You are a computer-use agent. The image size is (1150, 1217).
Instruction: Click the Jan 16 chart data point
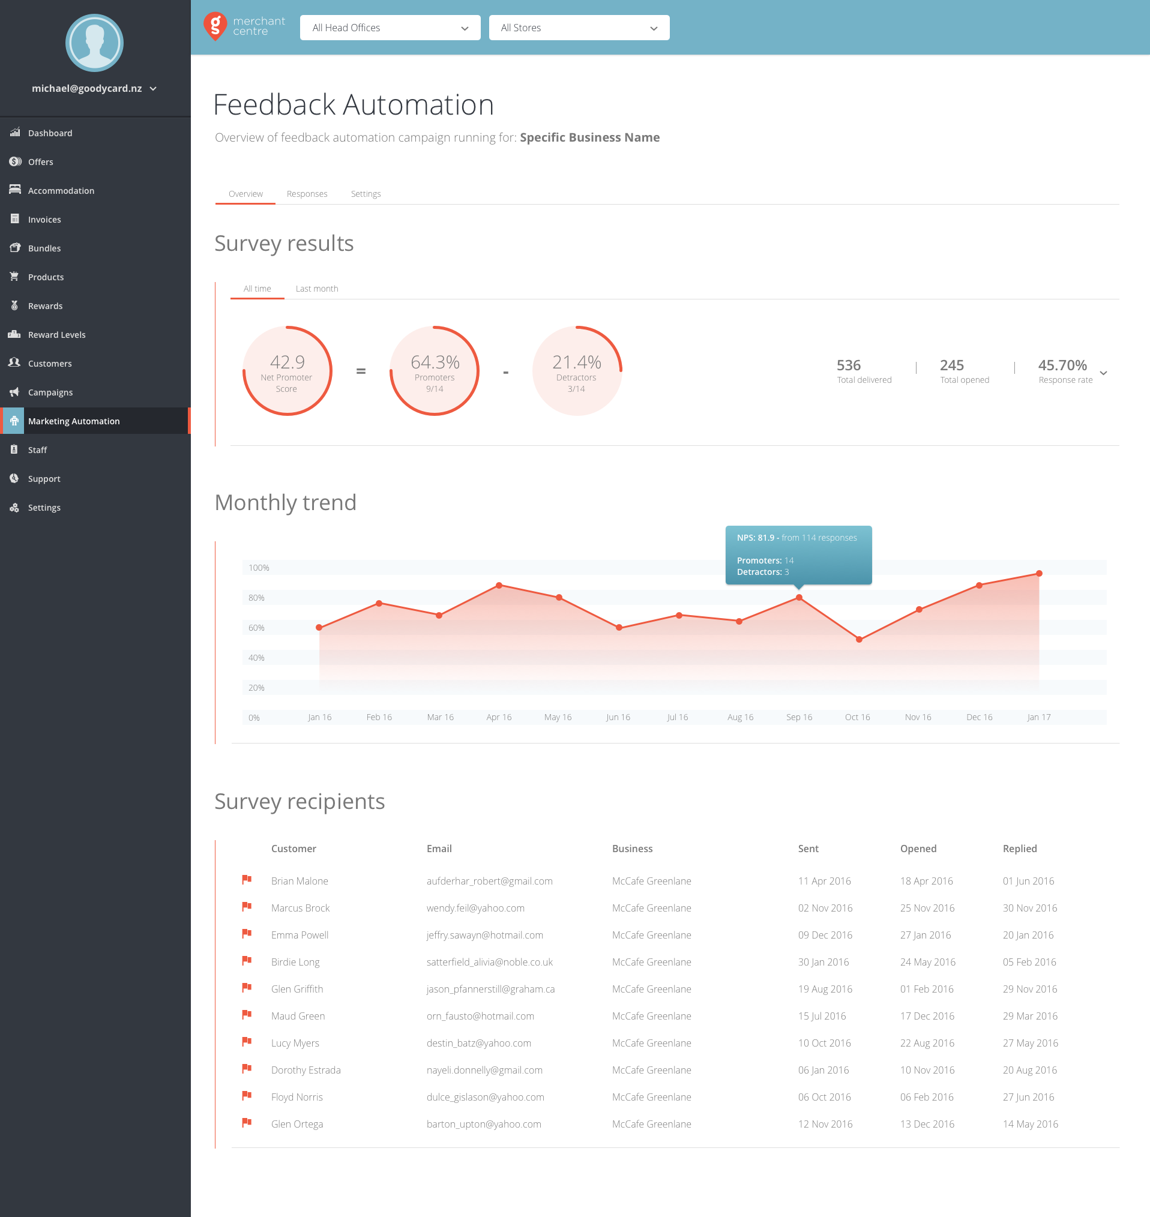click(x=319, y=628)
